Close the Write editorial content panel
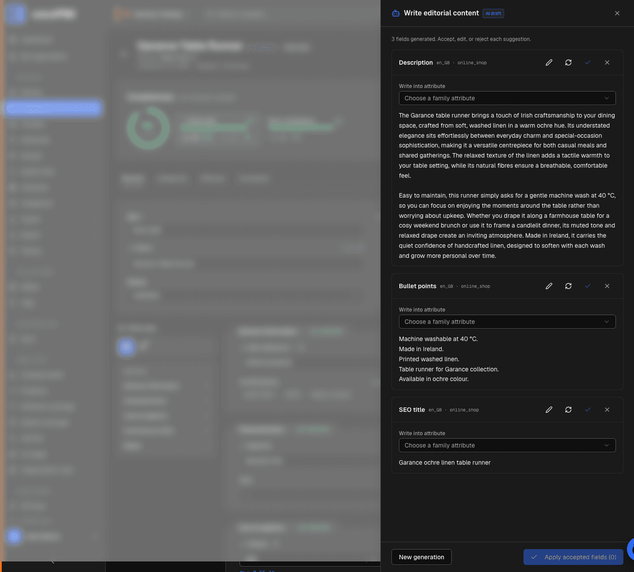 point(617,13)
